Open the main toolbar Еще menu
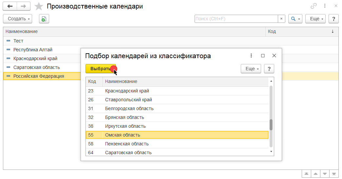 pos(315,19)
